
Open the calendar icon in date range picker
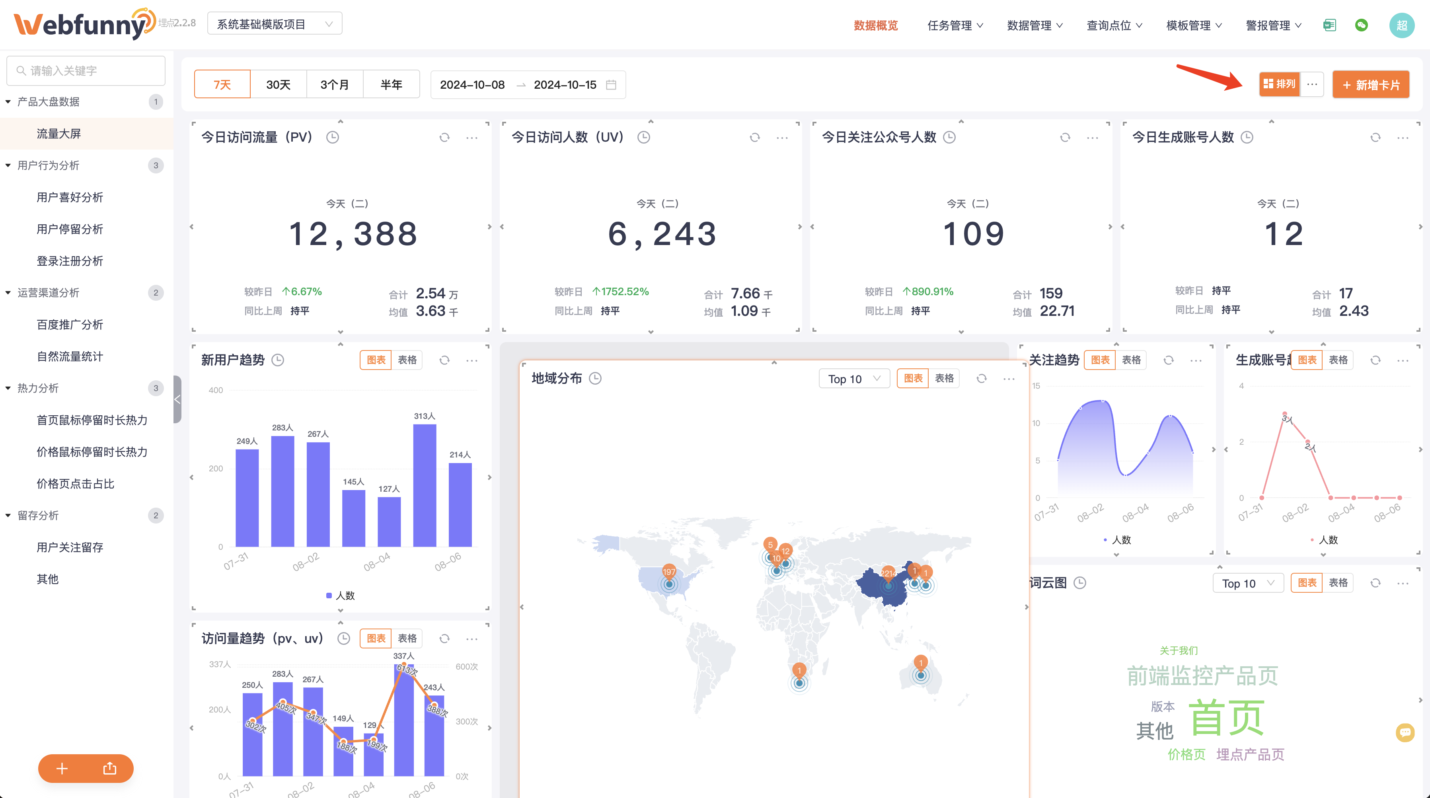[x=611, y=85]
